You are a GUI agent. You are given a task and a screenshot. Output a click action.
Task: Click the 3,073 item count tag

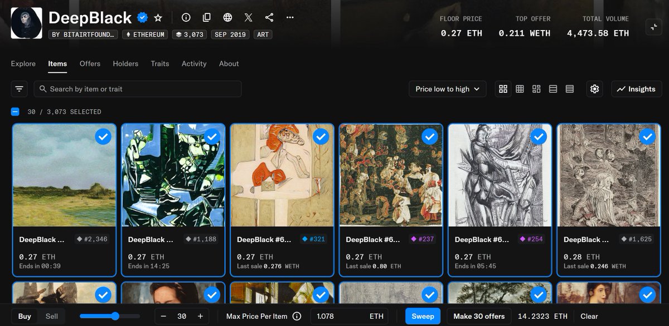coord(190,34)
